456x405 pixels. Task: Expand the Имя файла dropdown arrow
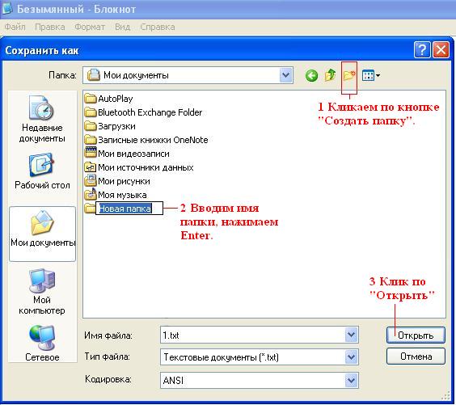[352, 335]
